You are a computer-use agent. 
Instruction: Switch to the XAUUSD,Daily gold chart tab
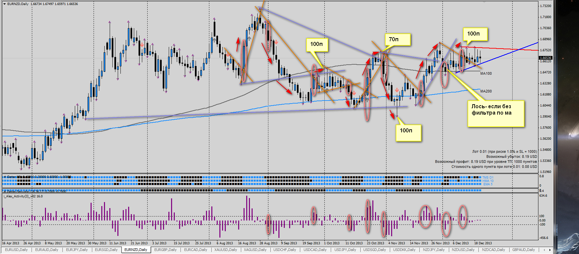[x=225, y=250]
